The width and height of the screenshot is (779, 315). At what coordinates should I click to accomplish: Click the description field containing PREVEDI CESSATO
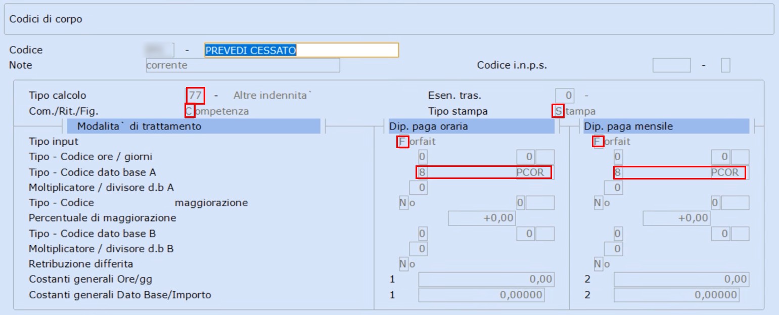click(301, 50)
